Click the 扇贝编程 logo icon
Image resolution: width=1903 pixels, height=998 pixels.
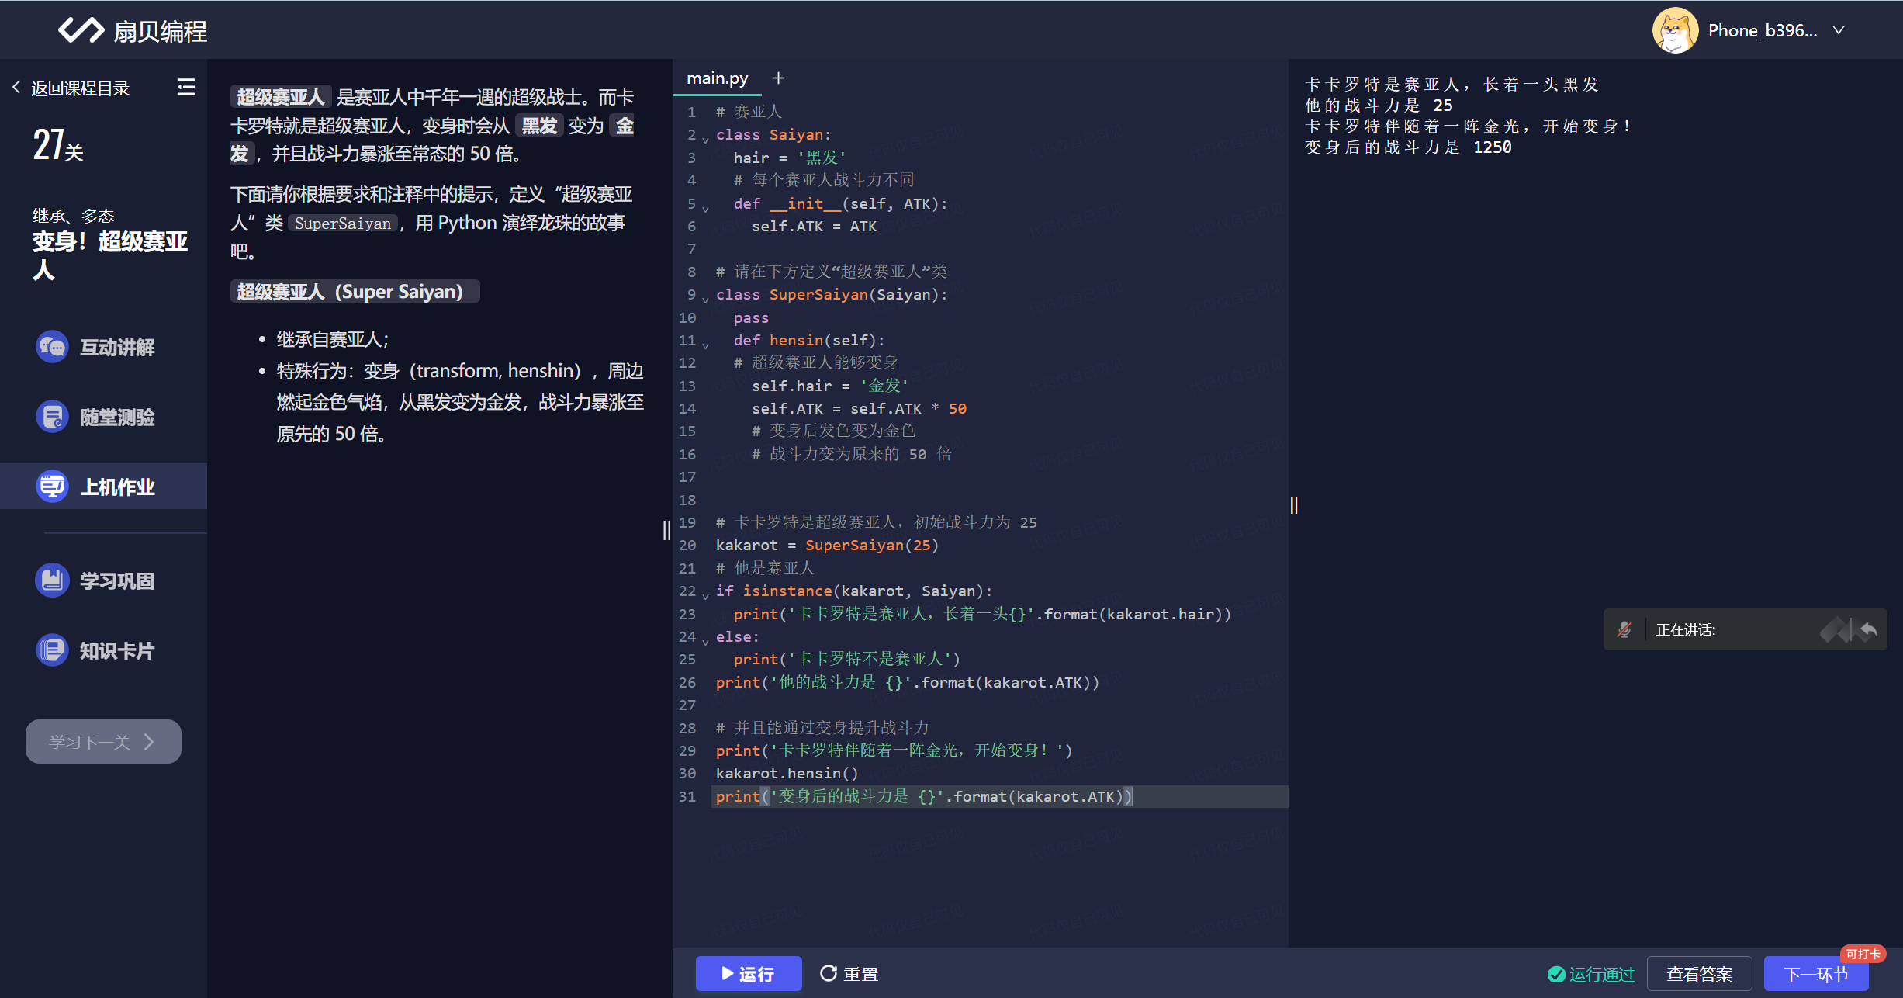(81, 30)
